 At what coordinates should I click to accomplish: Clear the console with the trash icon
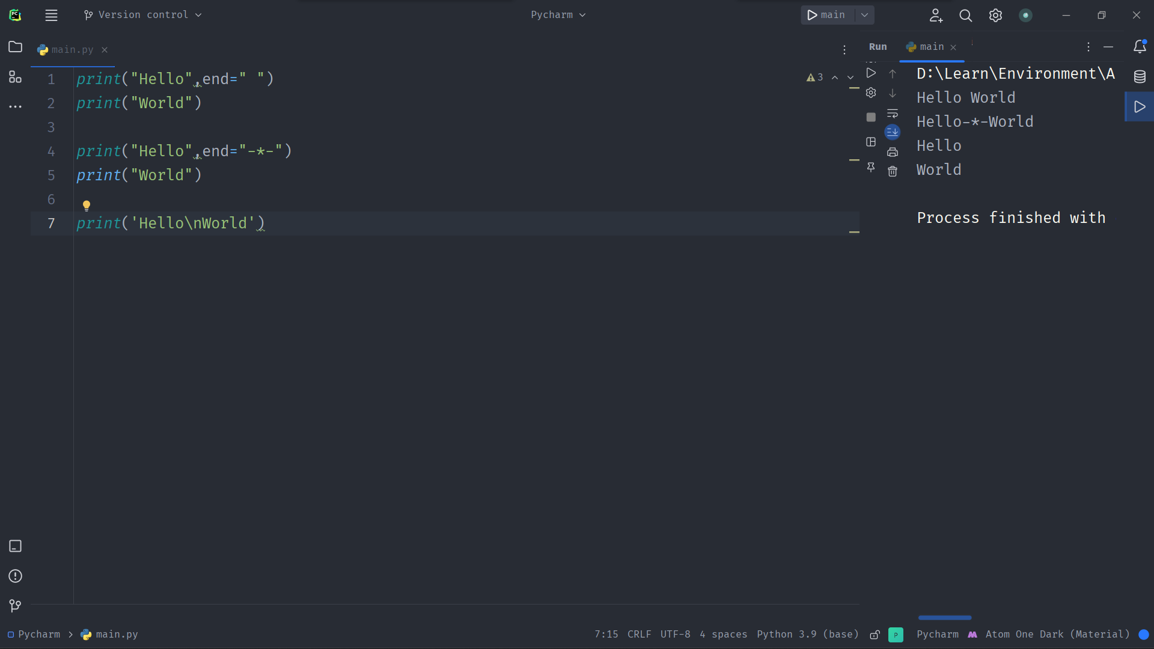(893, 172)
